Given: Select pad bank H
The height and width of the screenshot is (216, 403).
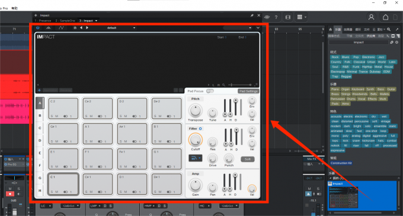Looking at the screenshot, I should click(x=40, y=191).
